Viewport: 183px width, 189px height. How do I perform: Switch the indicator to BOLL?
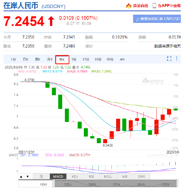(108, 177)
